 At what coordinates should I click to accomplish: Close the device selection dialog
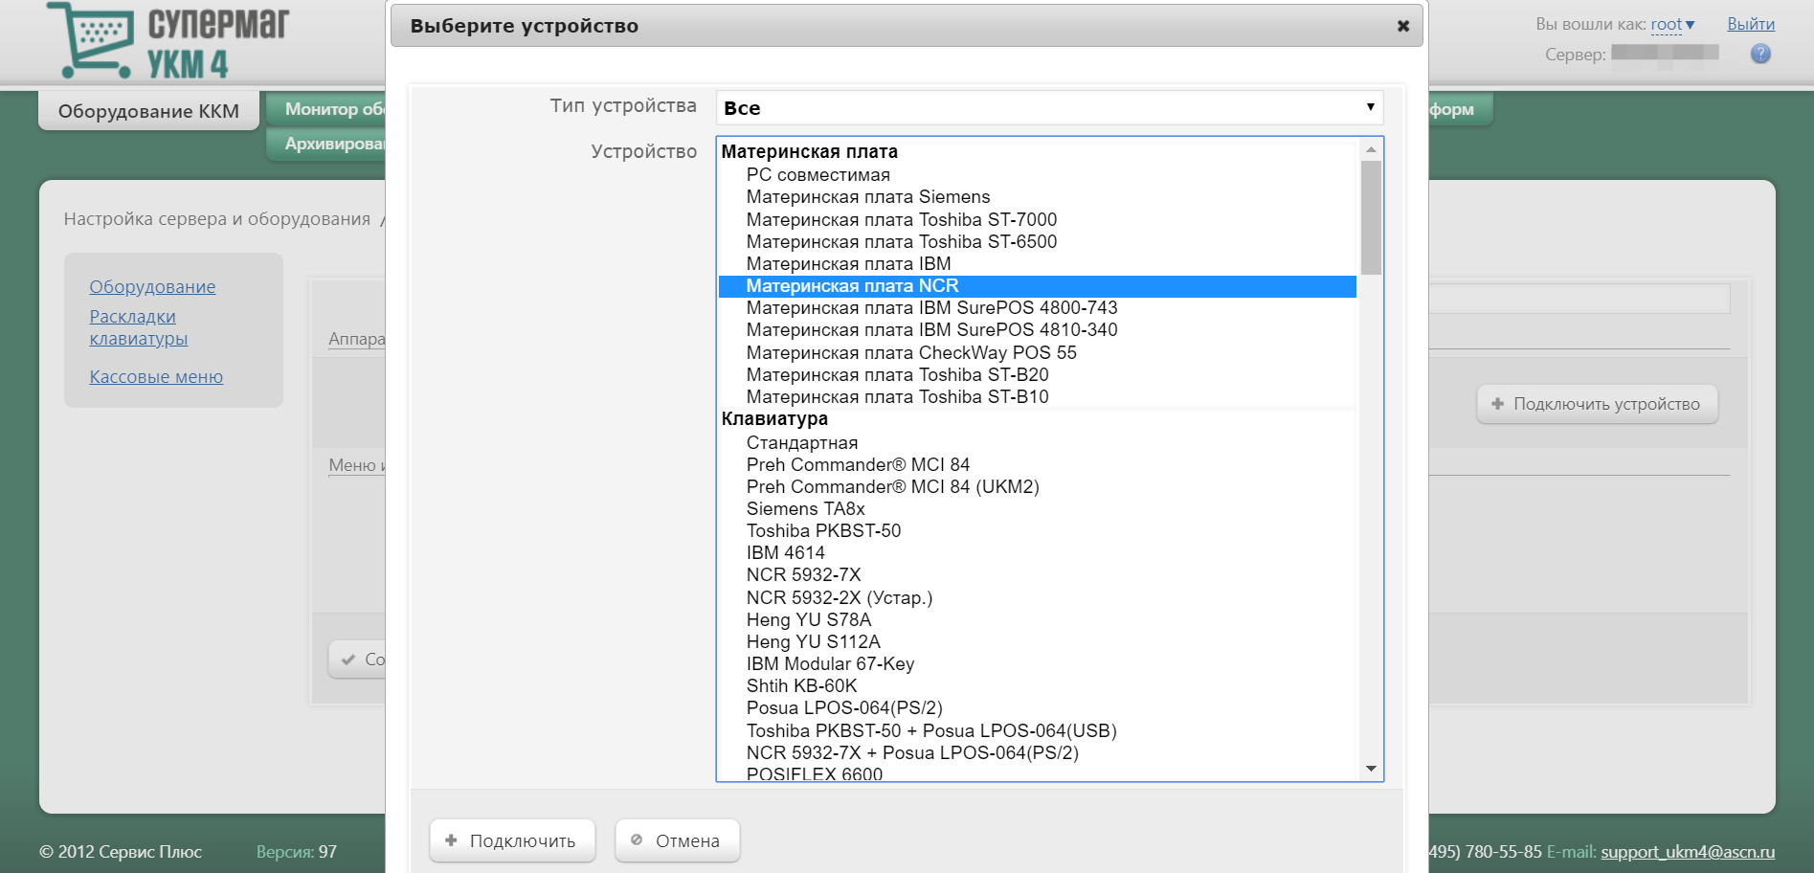click(x=1402, y=26)
